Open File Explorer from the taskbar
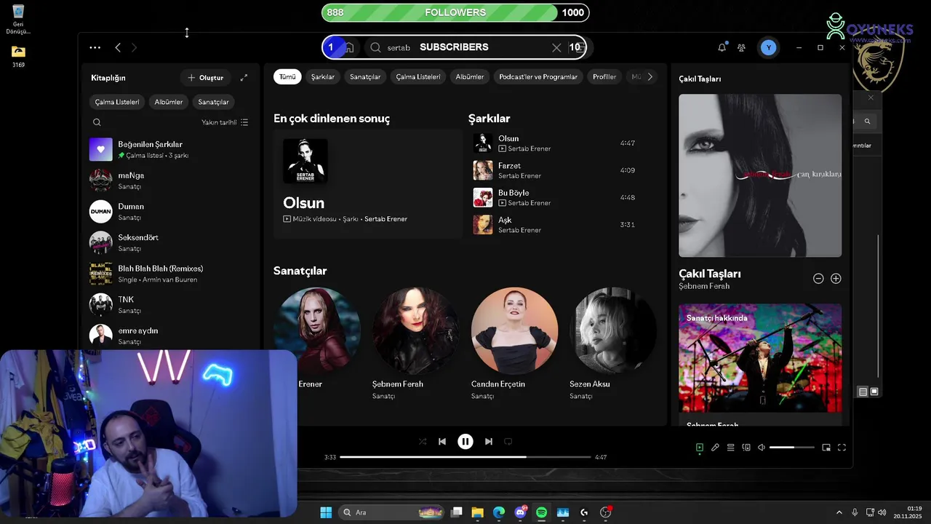The height and width of the screenshot is (524, 931). pos(478,512)
